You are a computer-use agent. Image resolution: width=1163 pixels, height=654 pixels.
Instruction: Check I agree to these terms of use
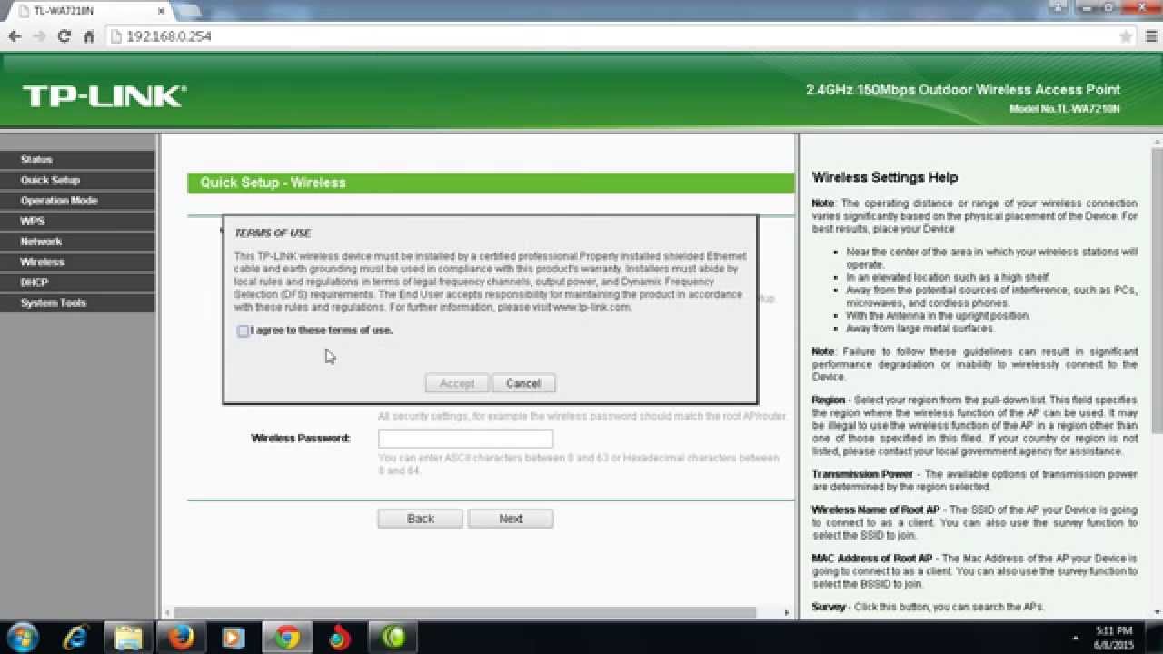pyautogui.click(x=243, y=332)
